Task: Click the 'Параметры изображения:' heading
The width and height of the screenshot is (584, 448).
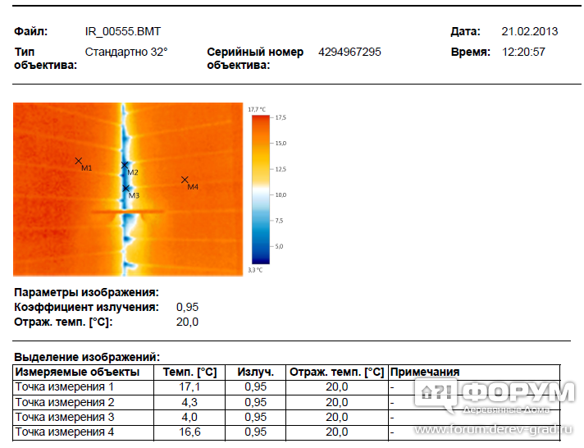Action: (x=86, y=293)
